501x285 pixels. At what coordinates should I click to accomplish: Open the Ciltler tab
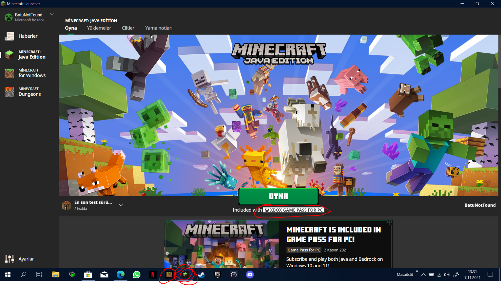click(128, 28)
